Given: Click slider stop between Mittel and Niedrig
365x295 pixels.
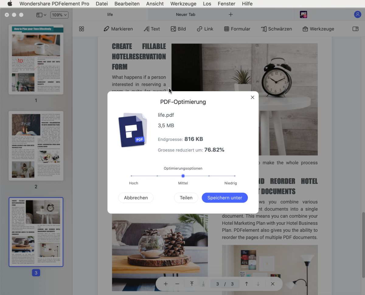Looking at the screenshot, I should (209, 176).
